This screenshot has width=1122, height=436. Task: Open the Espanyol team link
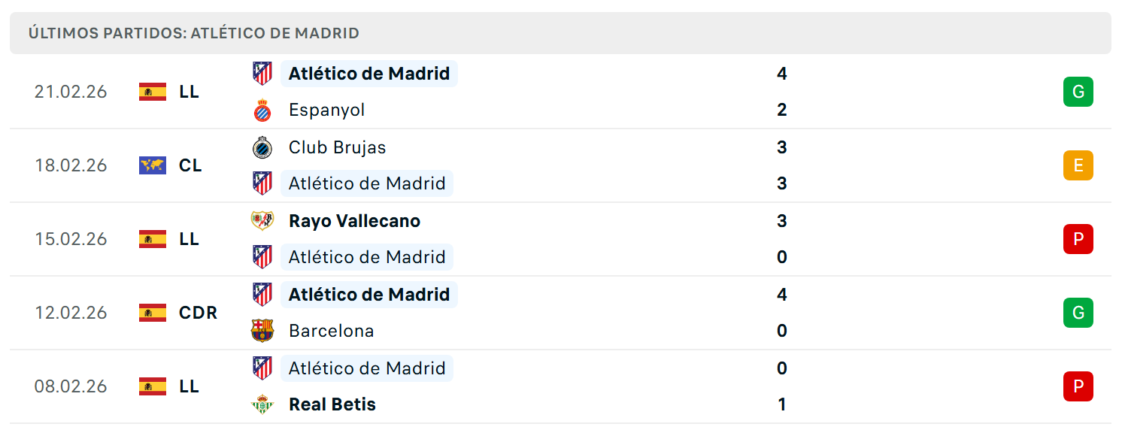(326, 111)
